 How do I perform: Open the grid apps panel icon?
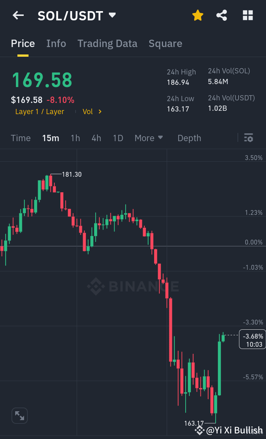[247, 15]
